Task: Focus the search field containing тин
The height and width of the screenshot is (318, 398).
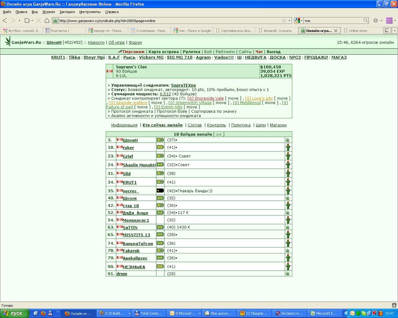Action: click(x=333, y=21)
